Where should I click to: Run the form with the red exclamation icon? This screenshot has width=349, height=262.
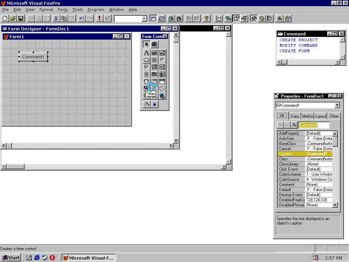tap(99, 18)
